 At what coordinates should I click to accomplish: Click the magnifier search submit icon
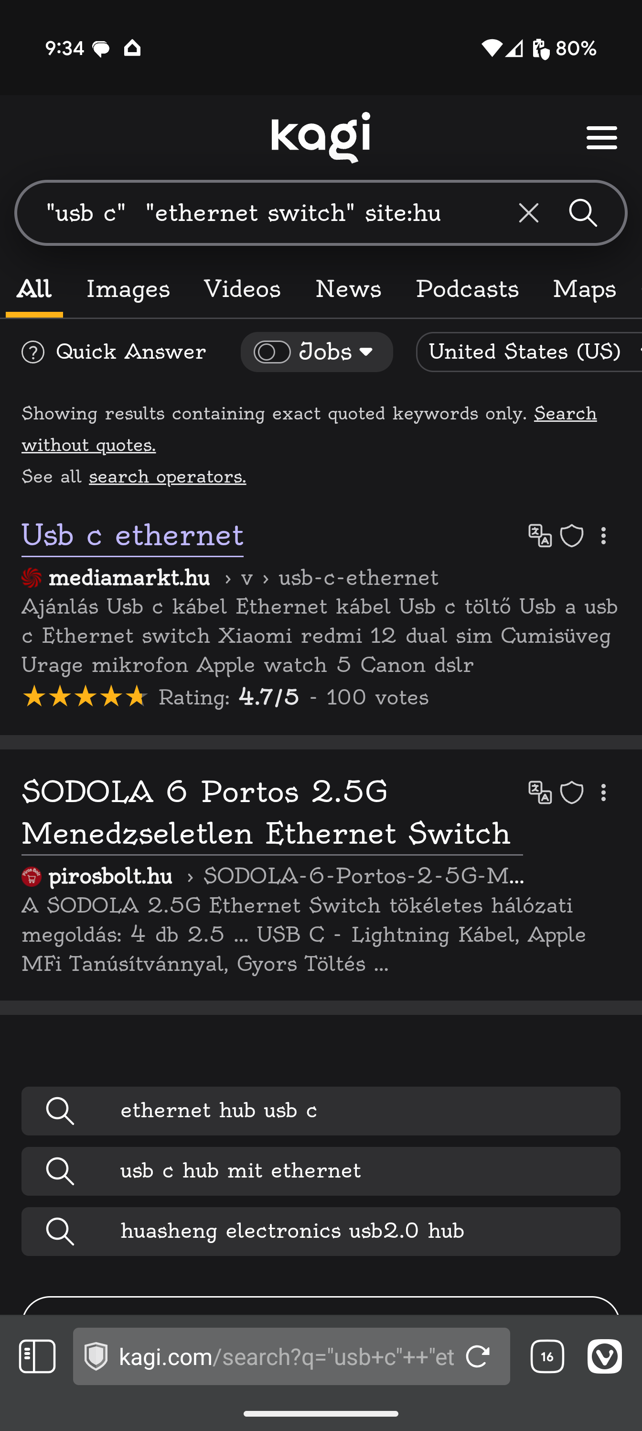[583, 213]
